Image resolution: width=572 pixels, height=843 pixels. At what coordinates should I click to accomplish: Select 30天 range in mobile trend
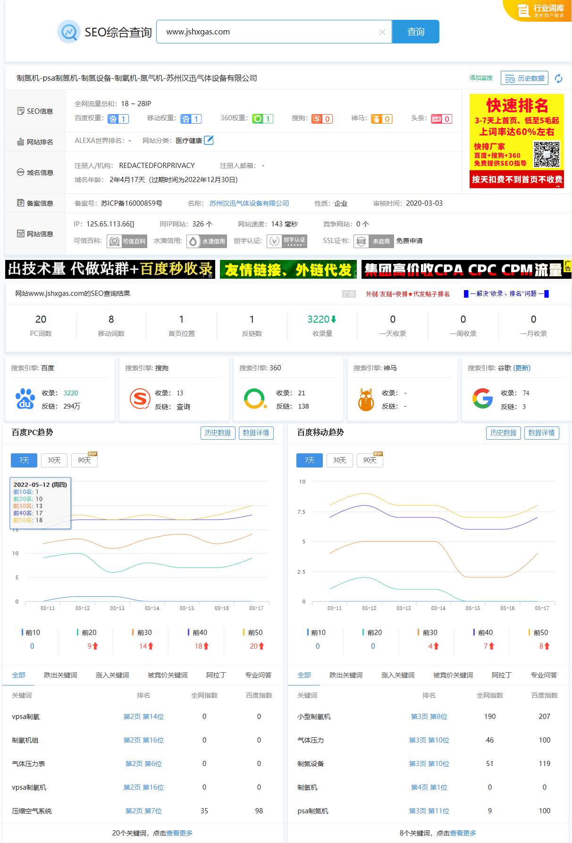tap(340, 460)
